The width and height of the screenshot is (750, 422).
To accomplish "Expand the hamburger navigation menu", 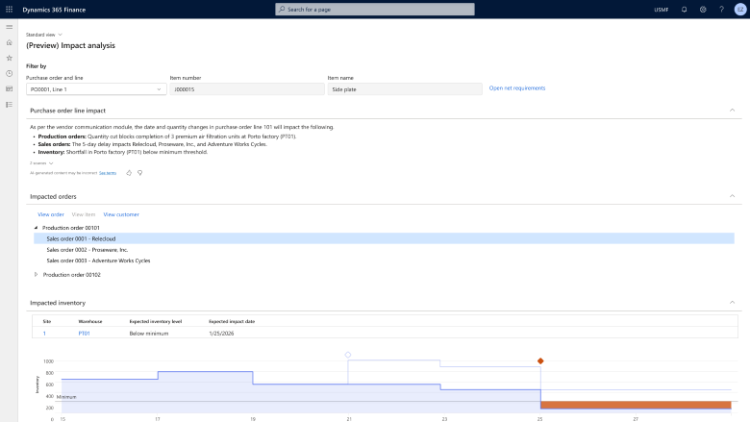I will [x=9, y=27].
